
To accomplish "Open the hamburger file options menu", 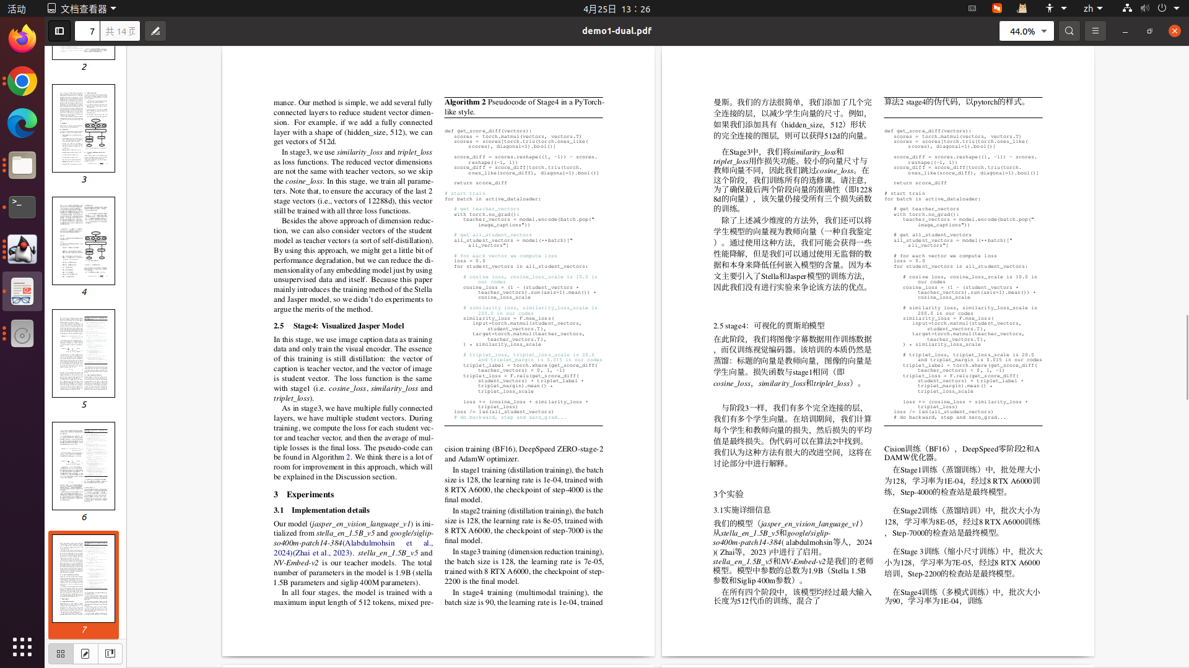I will coord(1095,31).
